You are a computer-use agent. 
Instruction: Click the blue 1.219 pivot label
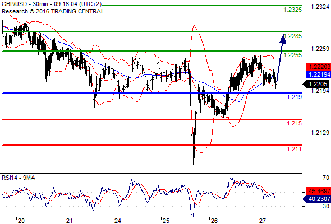pos(295,97)
